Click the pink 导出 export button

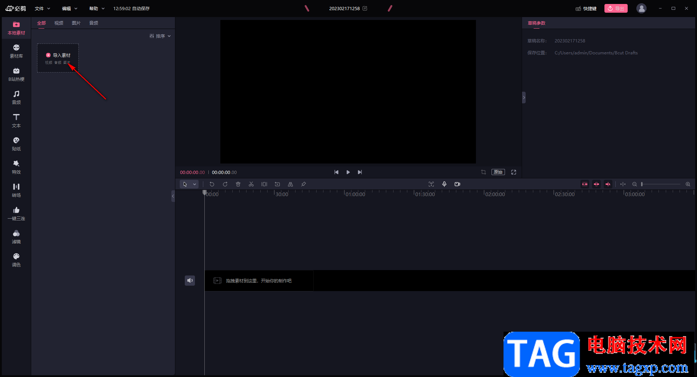click(616, 8)
